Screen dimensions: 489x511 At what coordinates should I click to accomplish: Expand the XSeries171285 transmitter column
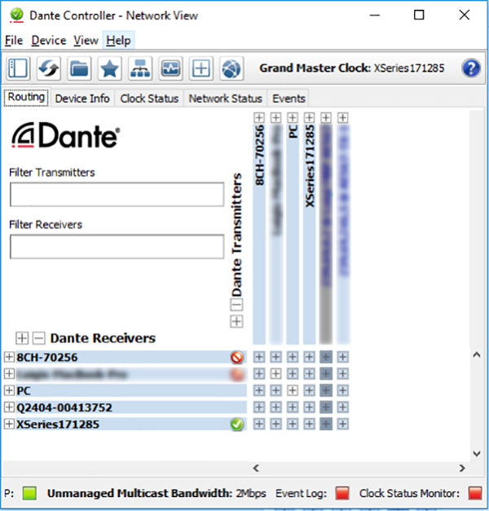310,117
